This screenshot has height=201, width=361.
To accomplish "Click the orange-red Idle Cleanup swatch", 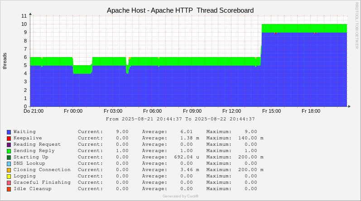I will [x=9, y=189].
